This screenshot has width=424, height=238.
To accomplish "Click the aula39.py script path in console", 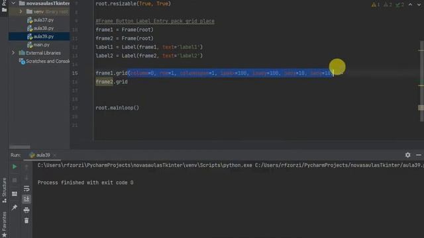I will click(339, 165).
